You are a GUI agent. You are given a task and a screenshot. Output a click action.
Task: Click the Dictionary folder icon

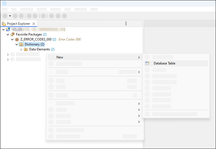point(21,44)
